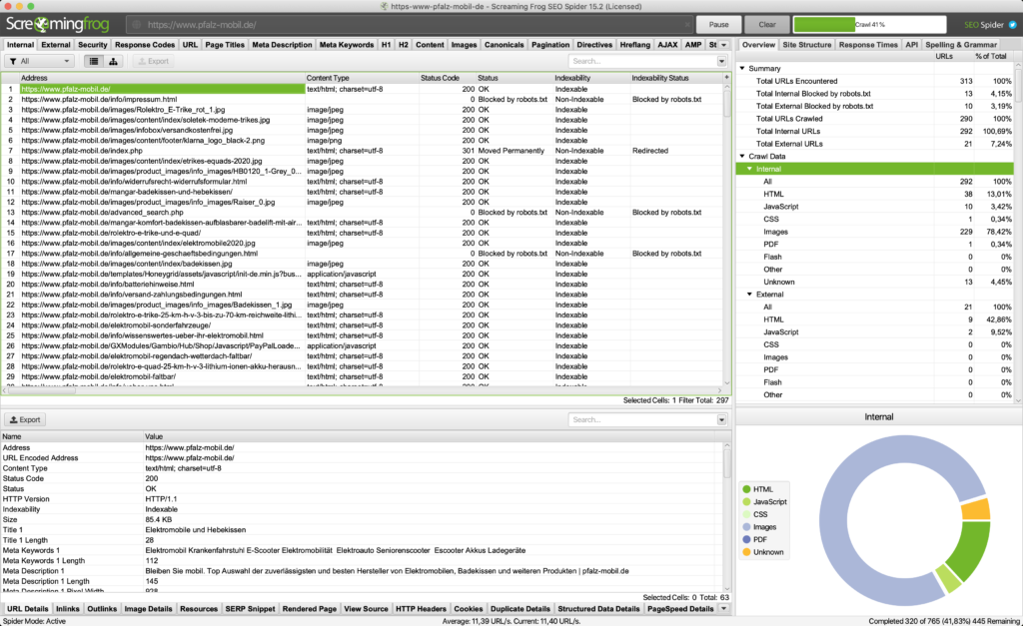Collapse the External tree group
This screenshot has height=626, width=1023.
[x=750, y=295]
